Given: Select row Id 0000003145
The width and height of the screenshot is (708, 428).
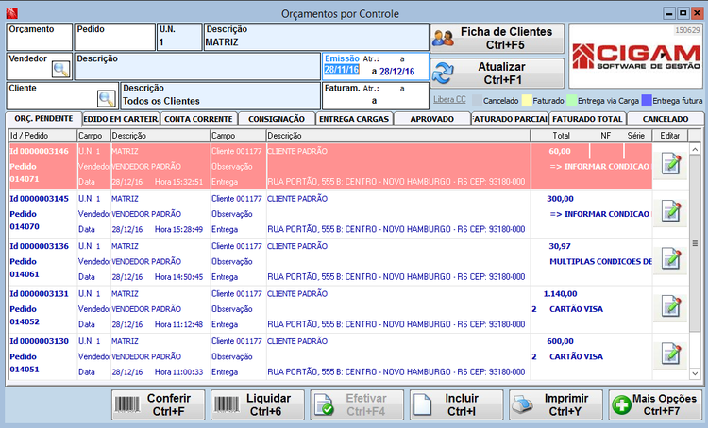Looking at the screenshot, I should tap(331, 214).
